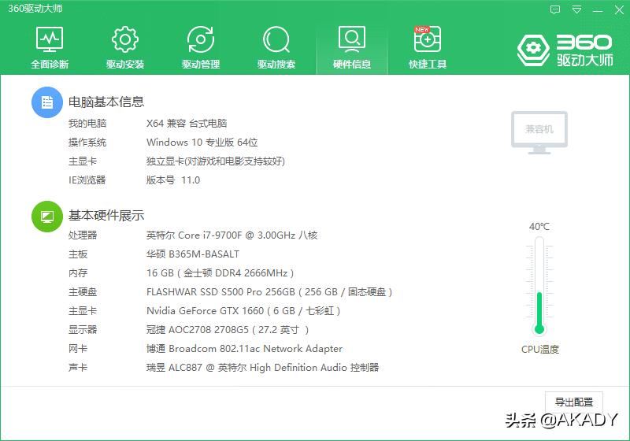Click Windows 10 专业版 64位 text
The height and width of the screenshot is (441, 630).
click(x=202, y=143)
